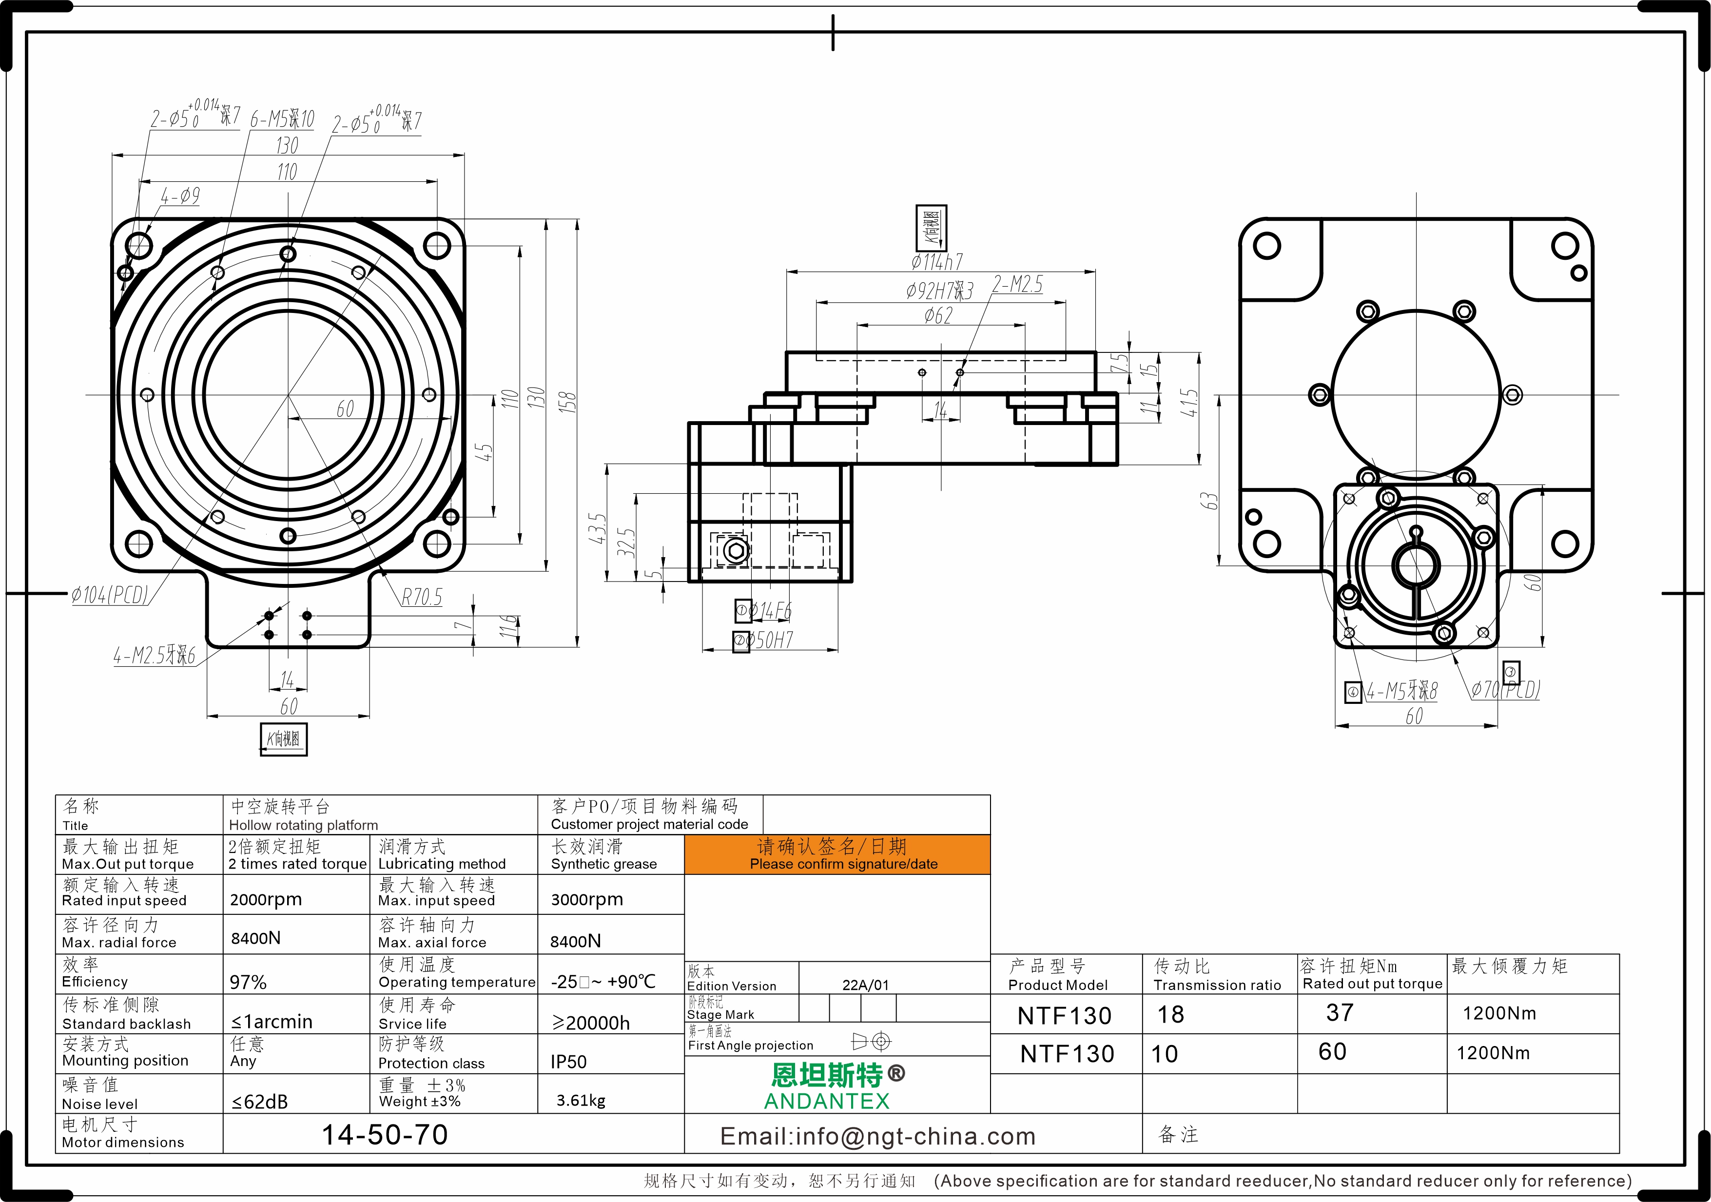The height and width of the screenshot is (1202, 1711).
Task: Click the 'Customer project material code' cell
Action: click(650, 814)
